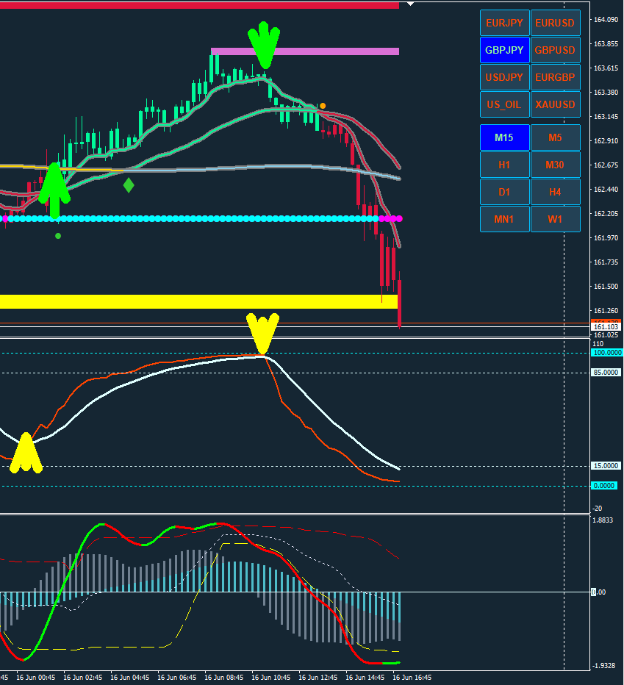This screenshot has width=624, height=685.
Task: Select the M15 timeframe
Action: [505, 137]
